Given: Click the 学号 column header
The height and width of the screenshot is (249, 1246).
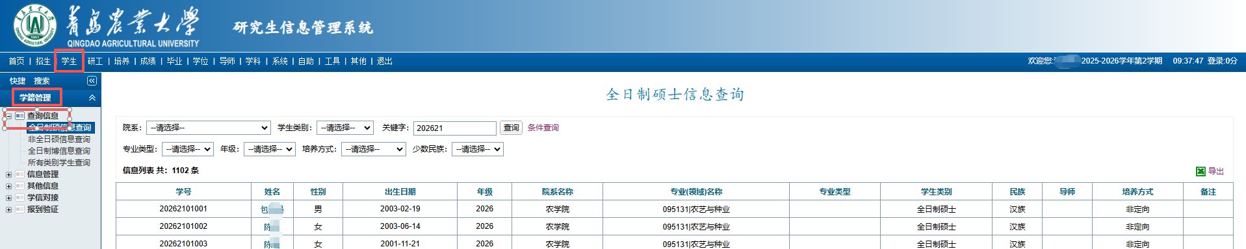Looking at the screenshot, I should [x=183, y=192].
